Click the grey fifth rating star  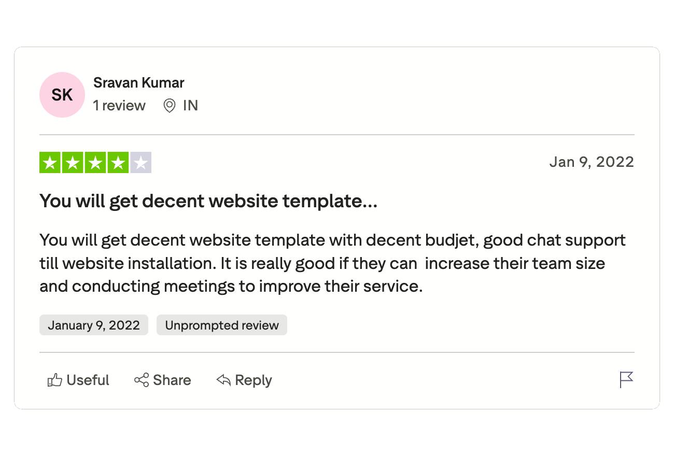[141, 163]
